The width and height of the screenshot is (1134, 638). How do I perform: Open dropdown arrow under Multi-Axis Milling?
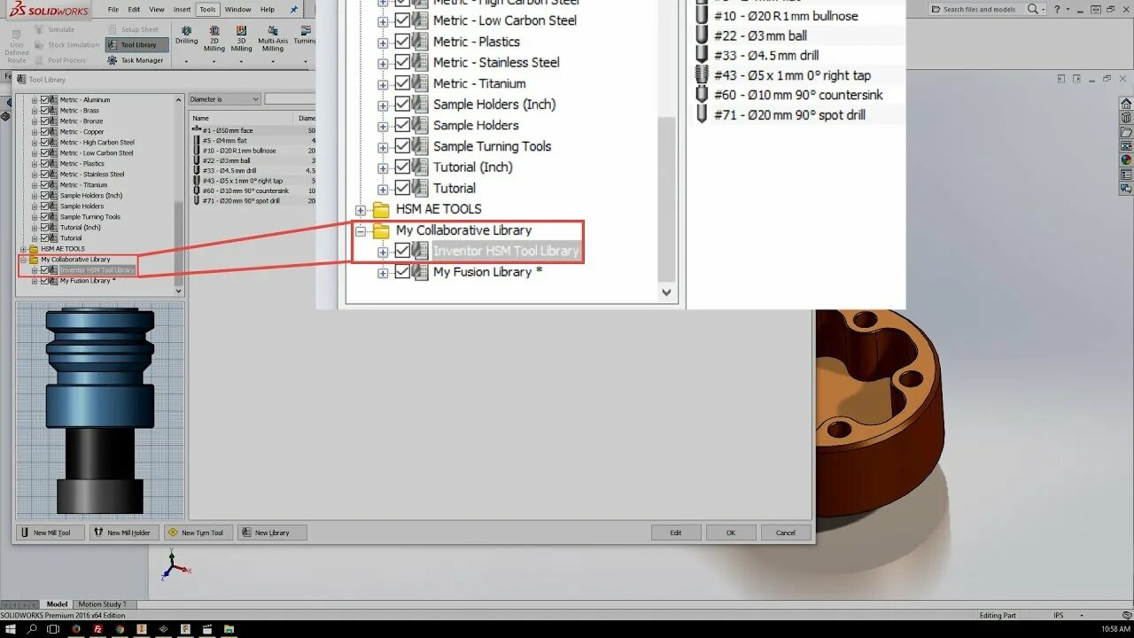273,62
